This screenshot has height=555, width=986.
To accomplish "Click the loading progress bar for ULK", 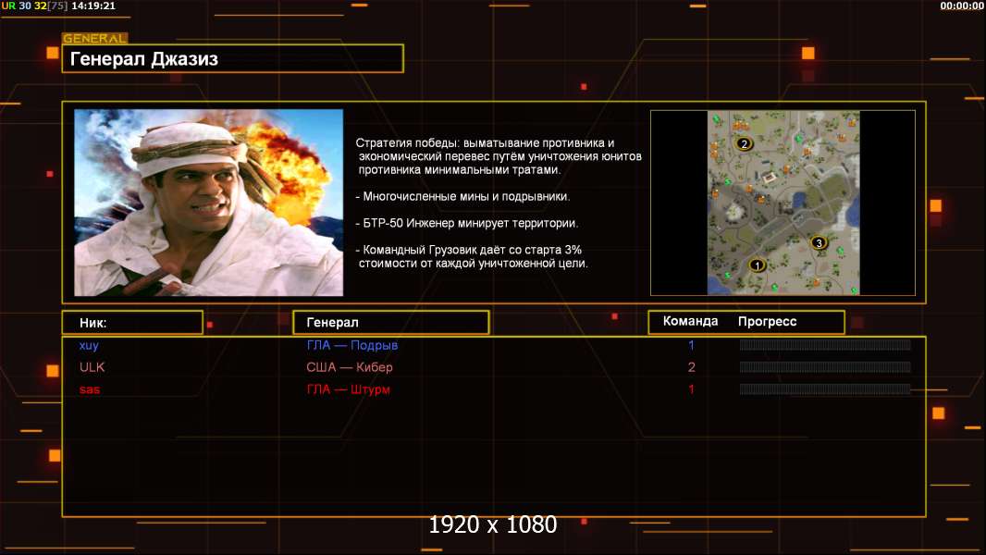I will pyautogui.click(x=825, y=367).
